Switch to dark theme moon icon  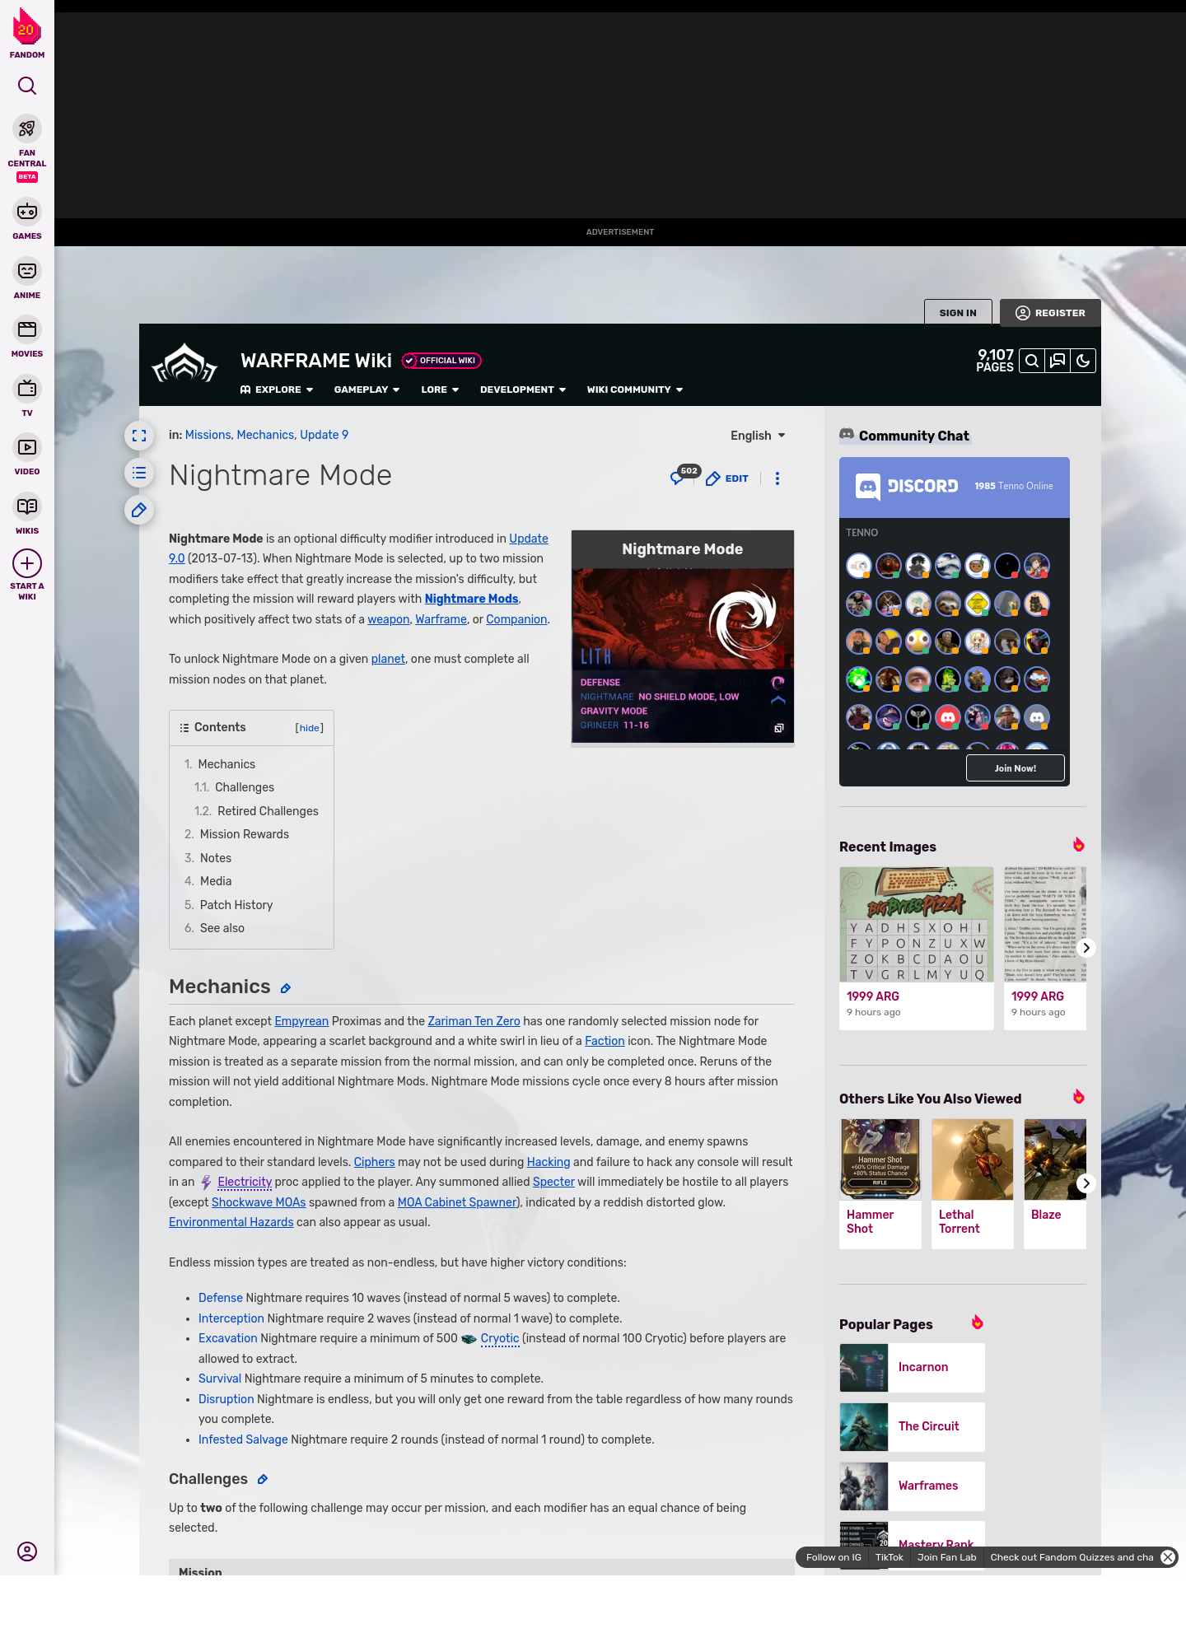point(1083,361)
